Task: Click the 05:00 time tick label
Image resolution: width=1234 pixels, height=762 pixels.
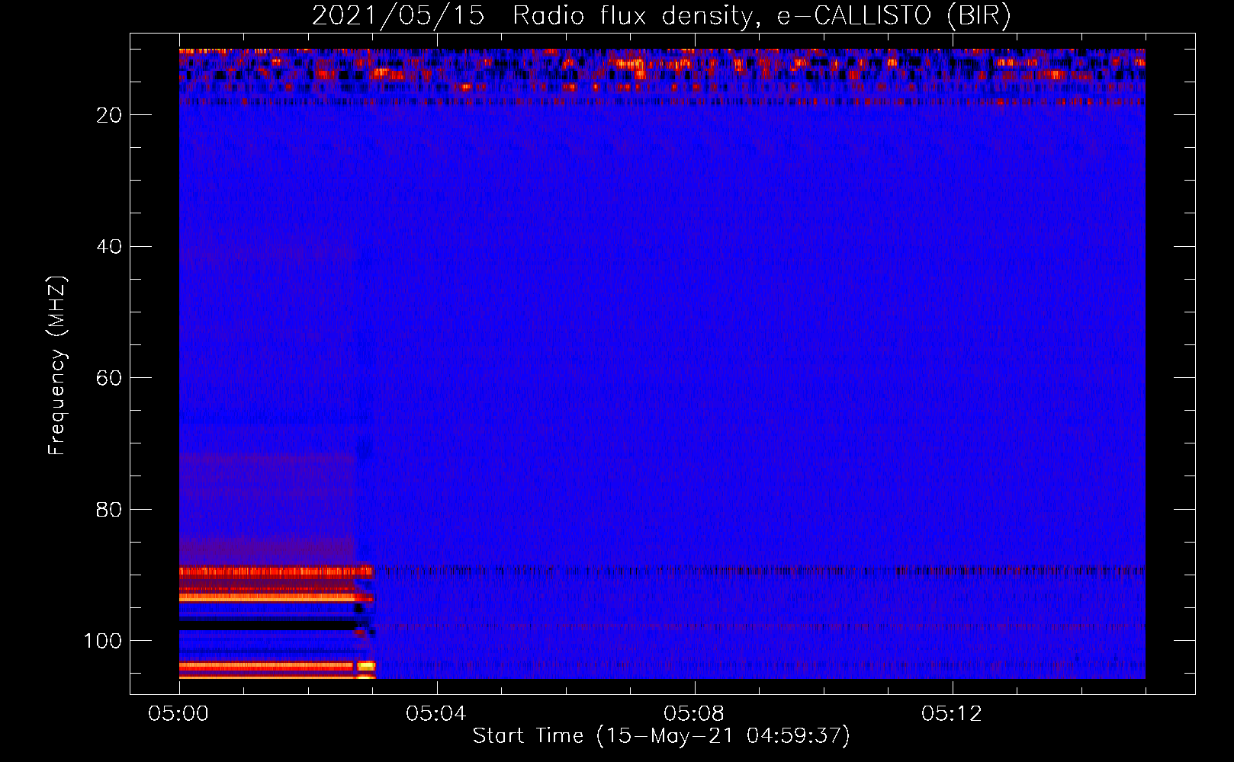Action: tap(179, 714)
